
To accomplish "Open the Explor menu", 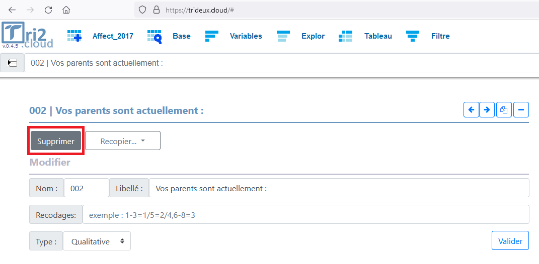I will tap(313, 36).
